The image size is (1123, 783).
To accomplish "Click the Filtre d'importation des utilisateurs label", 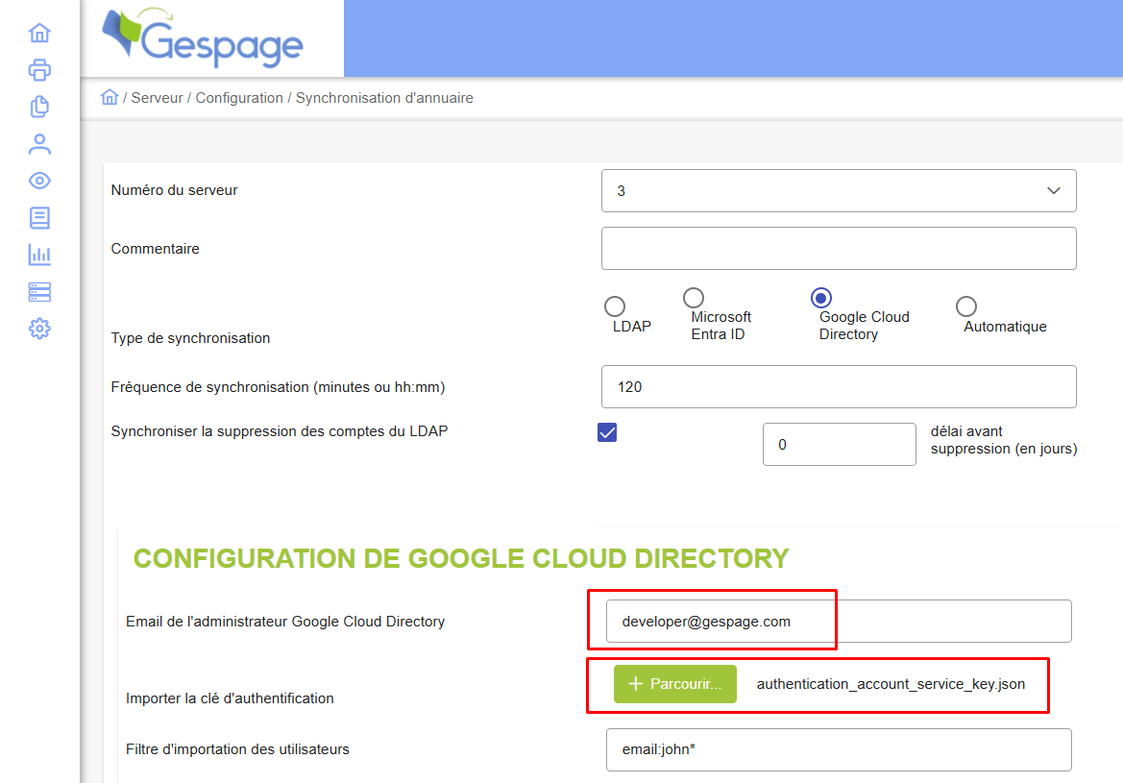I will coord(238,749).
